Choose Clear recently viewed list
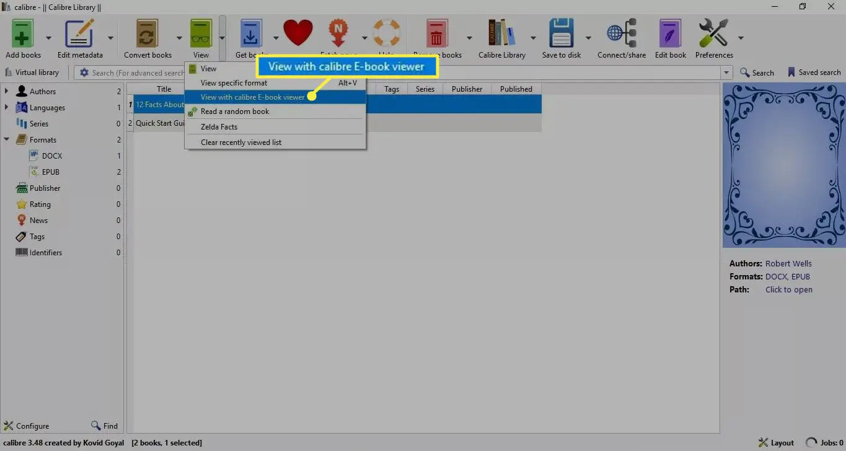Screen dimensions: 846x451 pyautogui.click(x=275, y=142)
